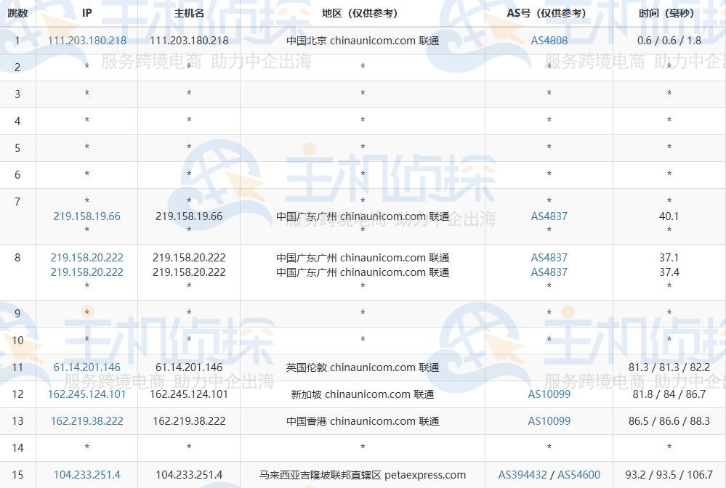The image size is (726, 488).
Task: Open the upper AS4837 link in hop 8
Action: coord(548,257)
